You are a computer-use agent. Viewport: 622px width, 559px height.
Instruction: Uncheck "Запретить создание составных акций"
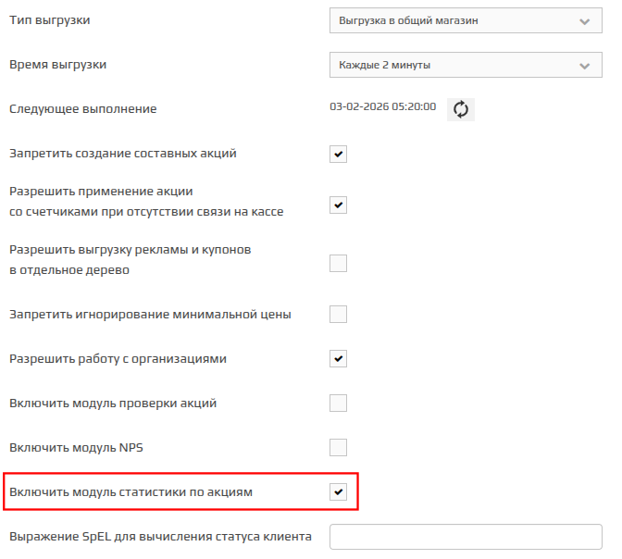(339, 154)
